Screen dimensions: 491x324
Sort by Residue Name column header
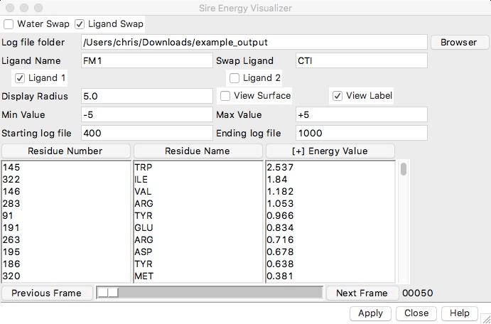click(198, 151)
